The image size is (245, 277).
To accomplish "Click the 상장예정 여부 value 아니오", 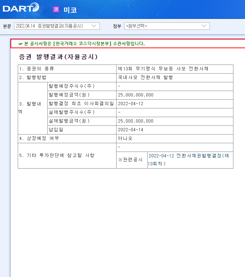I will click(x=125, y=138).
